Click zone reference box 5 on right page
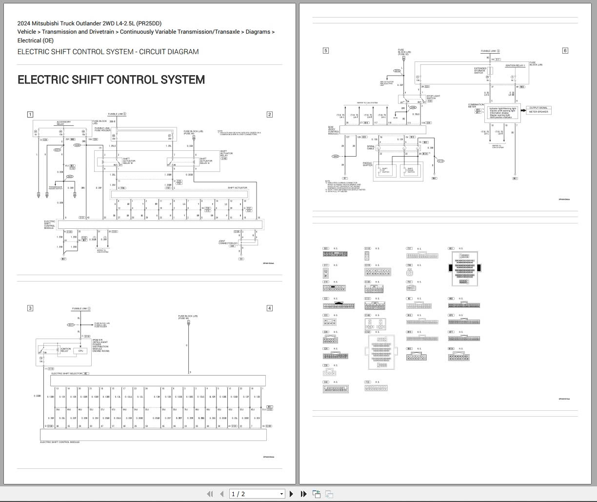 pyautogui.click(x=326, y=50)
